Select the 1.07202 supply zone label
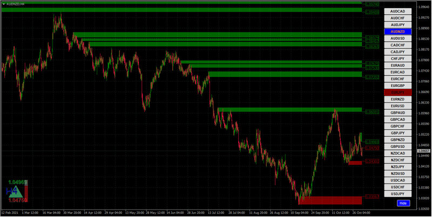 pyautogui.click(x=372, y=78)
